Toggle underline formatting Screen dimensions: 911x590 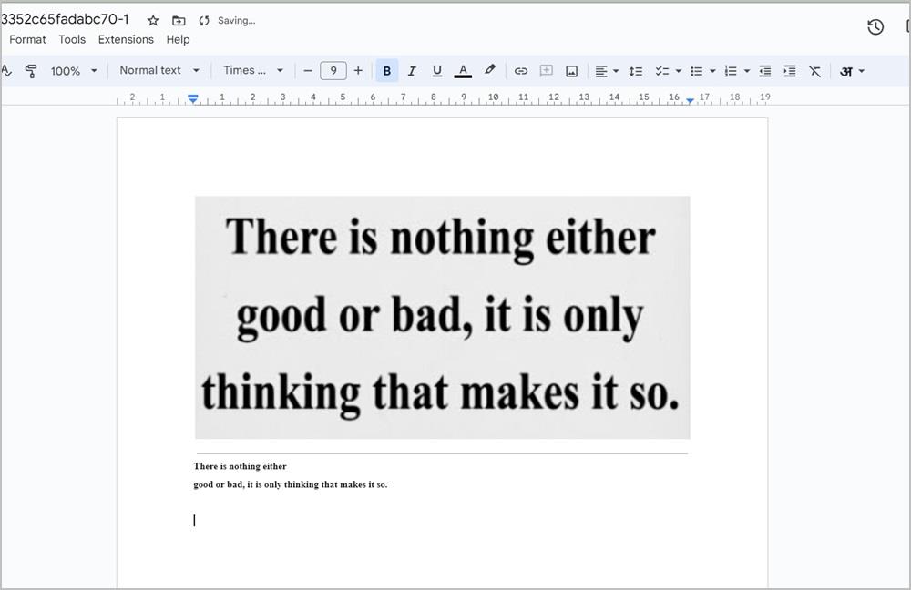click(x=437, y=71)
